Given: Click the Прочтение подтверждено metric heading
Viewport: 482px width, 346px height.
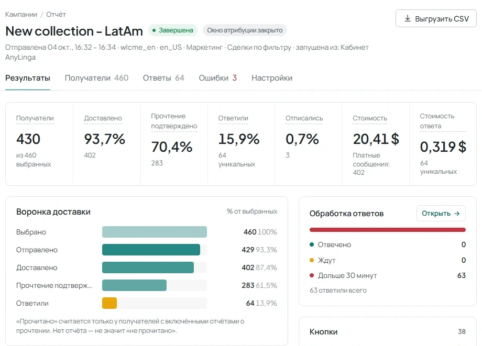Looking at the screenshot, I should pyautogui.click(x=174, y=121).
